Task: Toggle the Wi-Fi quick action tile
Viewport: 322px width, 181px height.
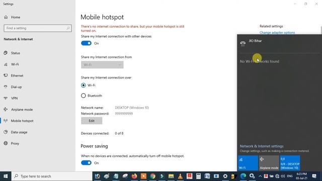Action: point(248,163)
